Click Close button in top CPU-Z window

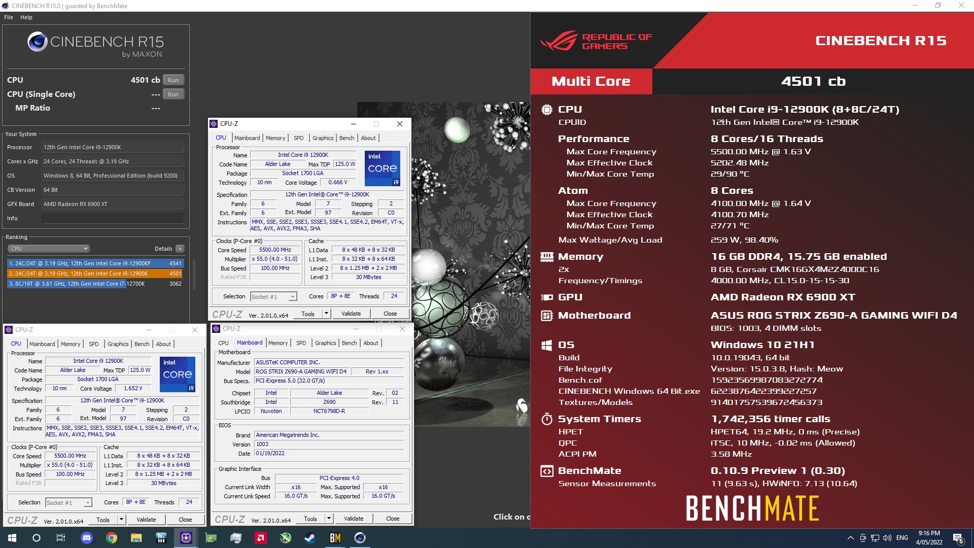[x=390, y=314]
